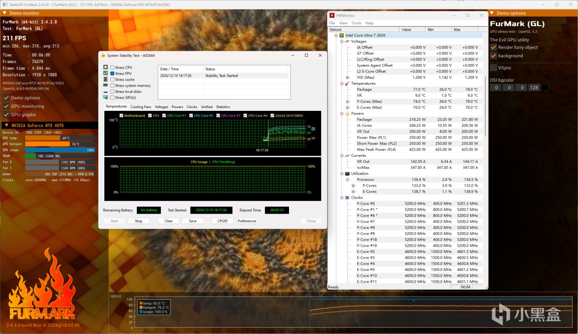Click the Clear button in AIDA64

(x=168, y=221)
